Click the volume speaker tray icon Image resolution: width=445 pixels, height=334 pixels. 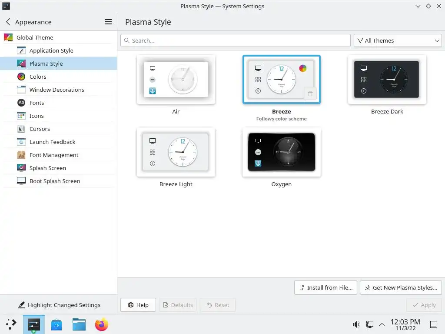point(356,324)
